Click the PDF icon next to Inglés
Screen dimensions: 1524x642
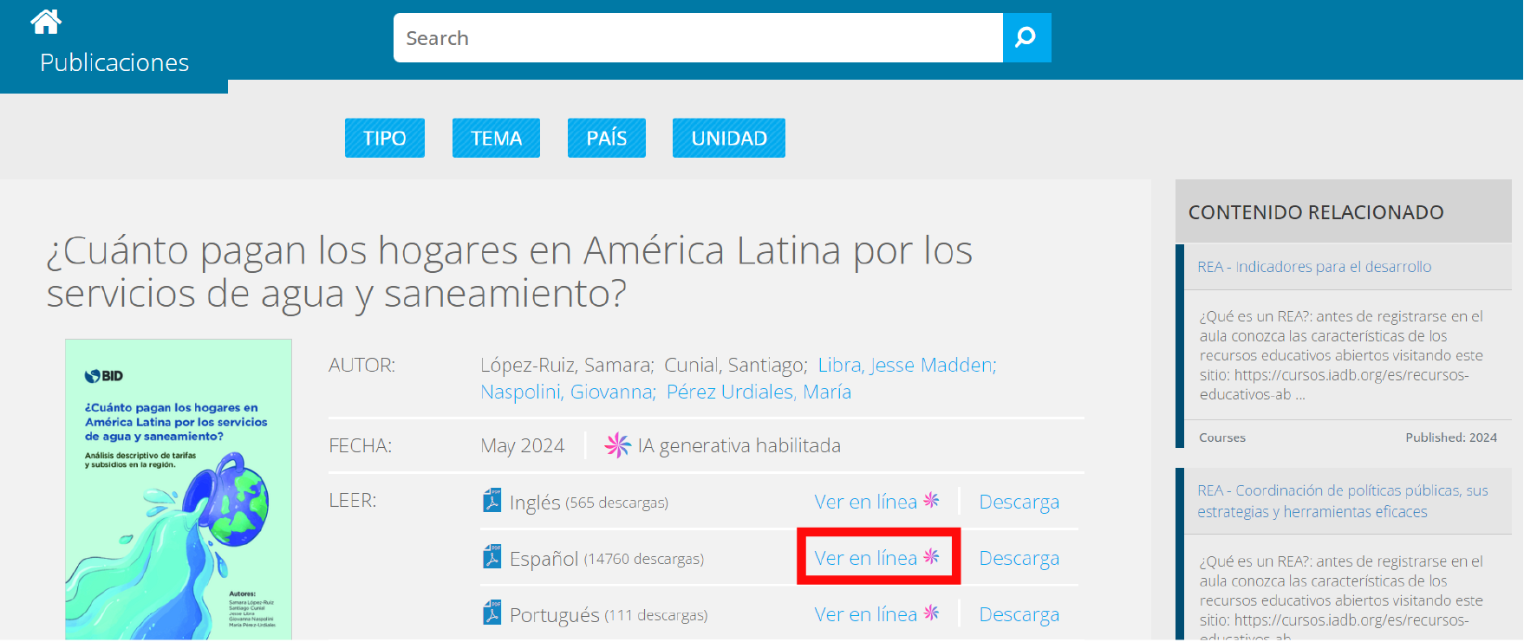[x=492, y=501]
